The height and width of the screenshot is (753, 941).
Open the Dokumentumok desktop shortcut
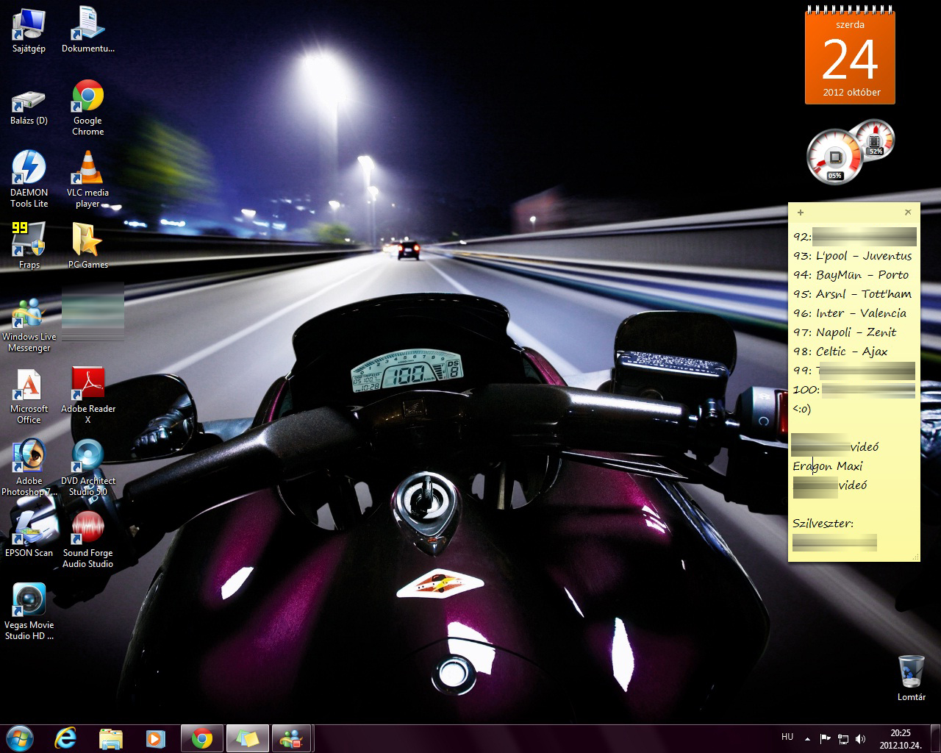(88, 29)
